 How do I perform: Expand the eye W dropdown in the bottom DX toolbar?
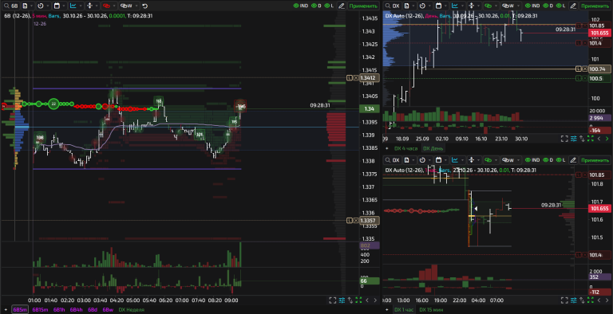tap(518, 160)
